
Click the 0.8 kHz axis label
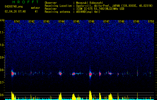point(2,70)
